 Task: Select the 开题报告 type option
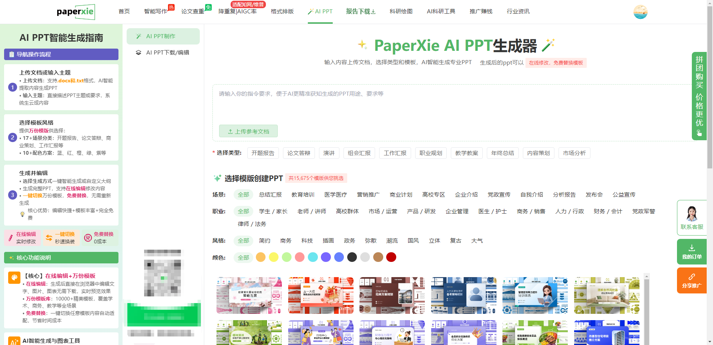[263, 153]
